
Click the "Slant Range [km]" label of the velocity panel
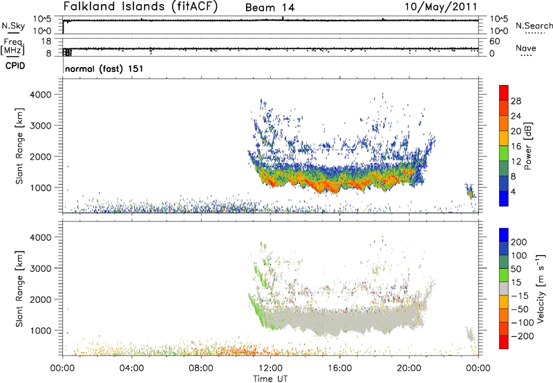coord(19,289)
